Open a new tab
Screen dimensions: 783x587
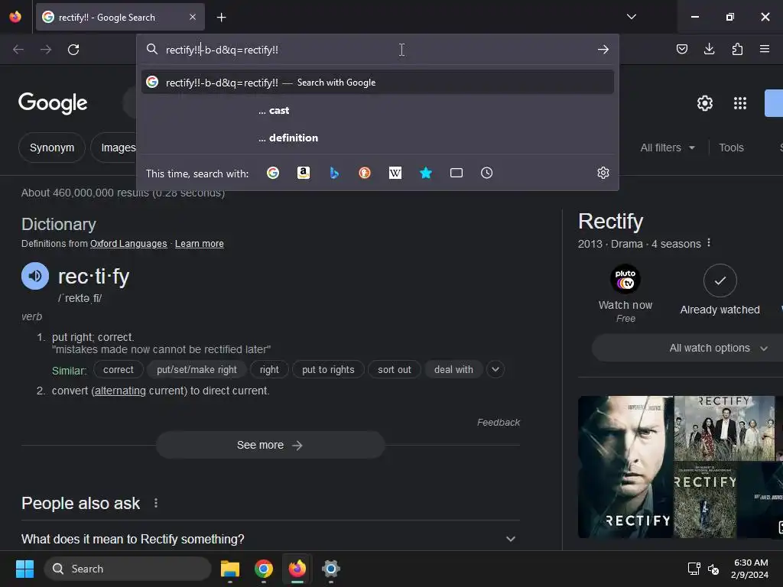(221, 18)
